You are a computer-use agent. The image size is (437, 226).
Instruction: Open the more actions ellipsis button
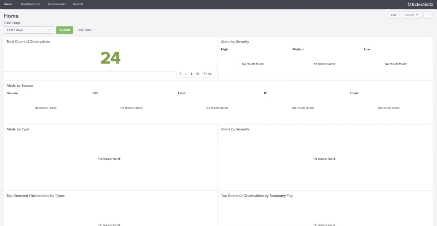click(x=428, y=15)
